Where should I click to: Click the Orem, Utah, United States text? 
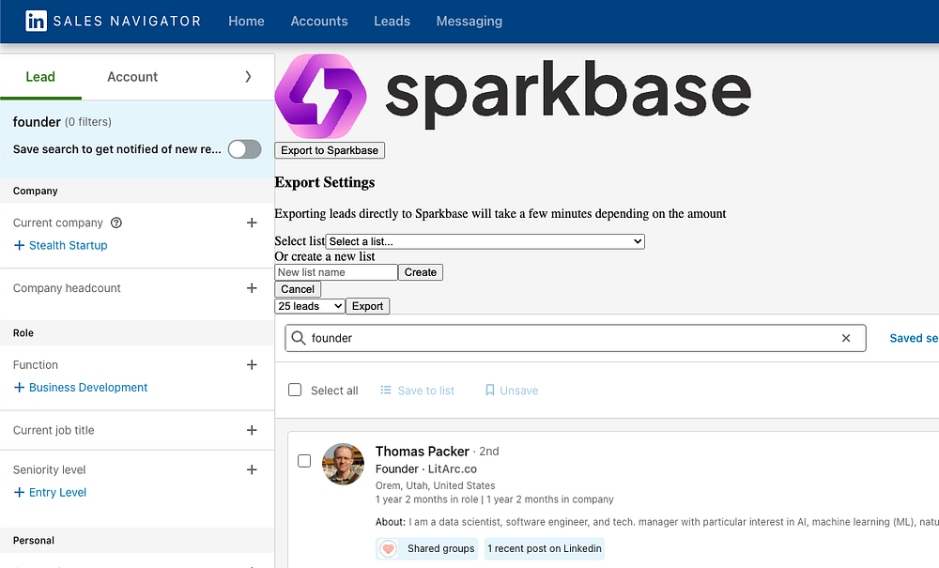point(436,485)
